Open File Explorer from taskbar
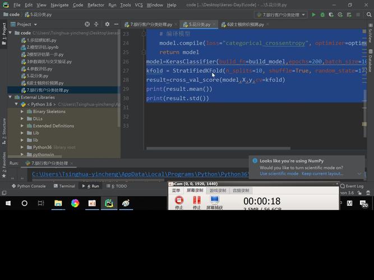The image size is (374, 280). pyautogui.click(x=58, y=203)
